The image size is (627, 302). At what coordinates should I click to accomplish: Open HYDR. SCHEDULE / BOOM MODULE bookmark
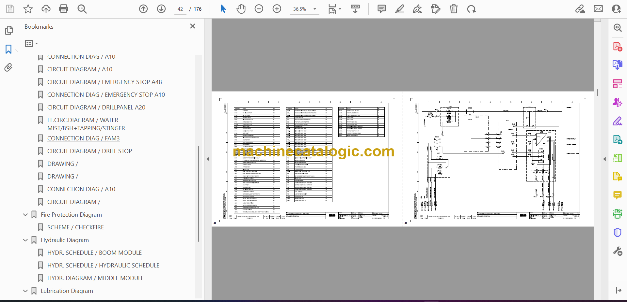[94, 252]
